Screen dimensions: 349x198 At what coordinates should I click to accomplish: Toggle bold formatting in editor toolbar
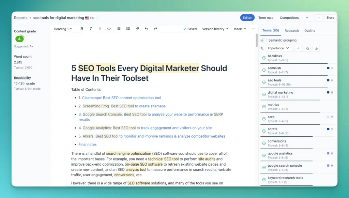click(x=82, y=29)
